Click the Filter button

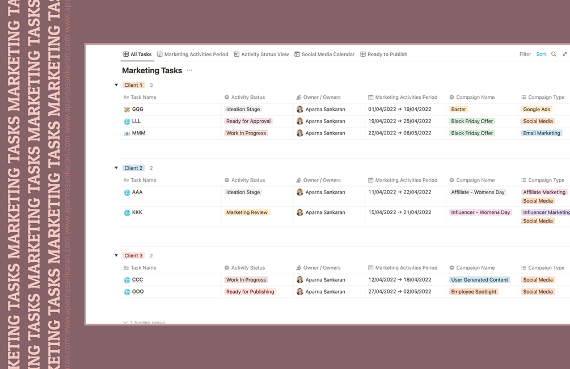525,54
